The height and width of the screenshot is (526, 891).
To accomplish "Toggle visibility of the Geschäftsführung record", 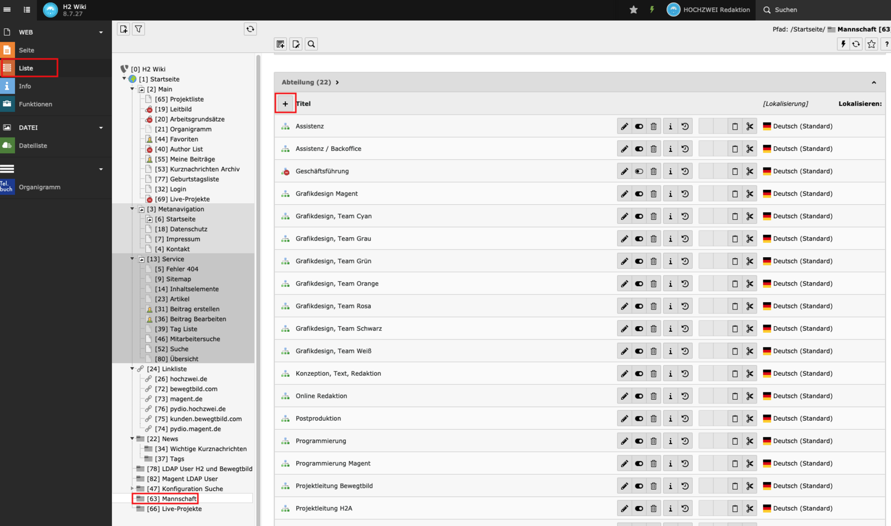I will 639,171.
